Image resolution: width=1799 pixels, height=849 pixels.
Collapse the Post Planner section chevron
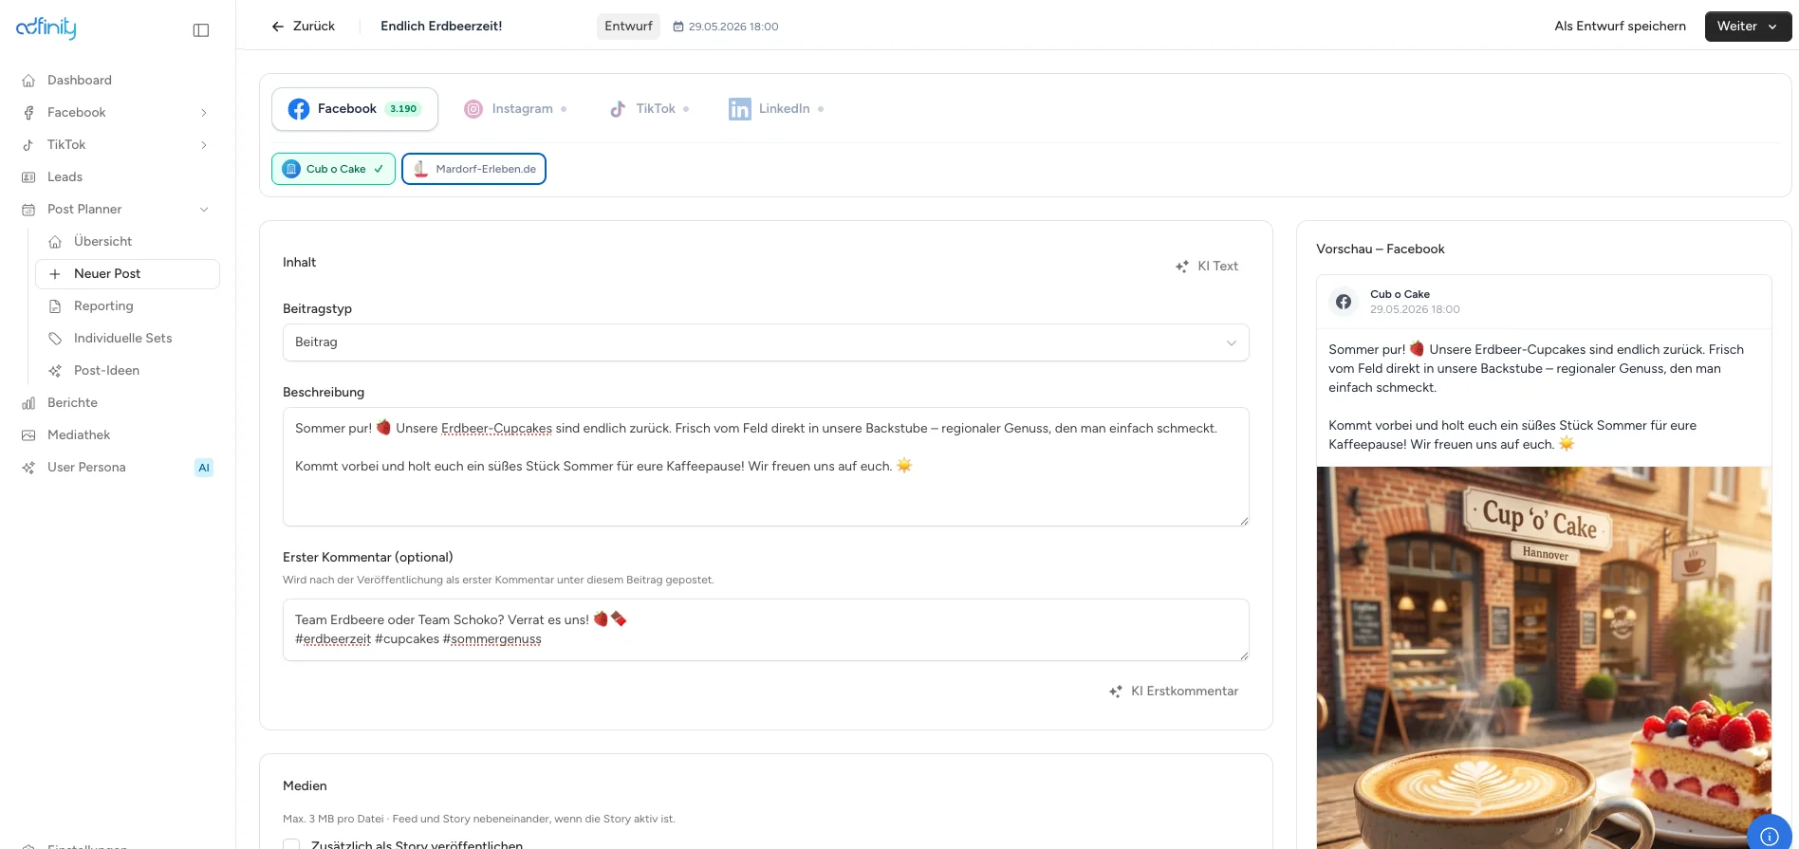tap(204, 210)
